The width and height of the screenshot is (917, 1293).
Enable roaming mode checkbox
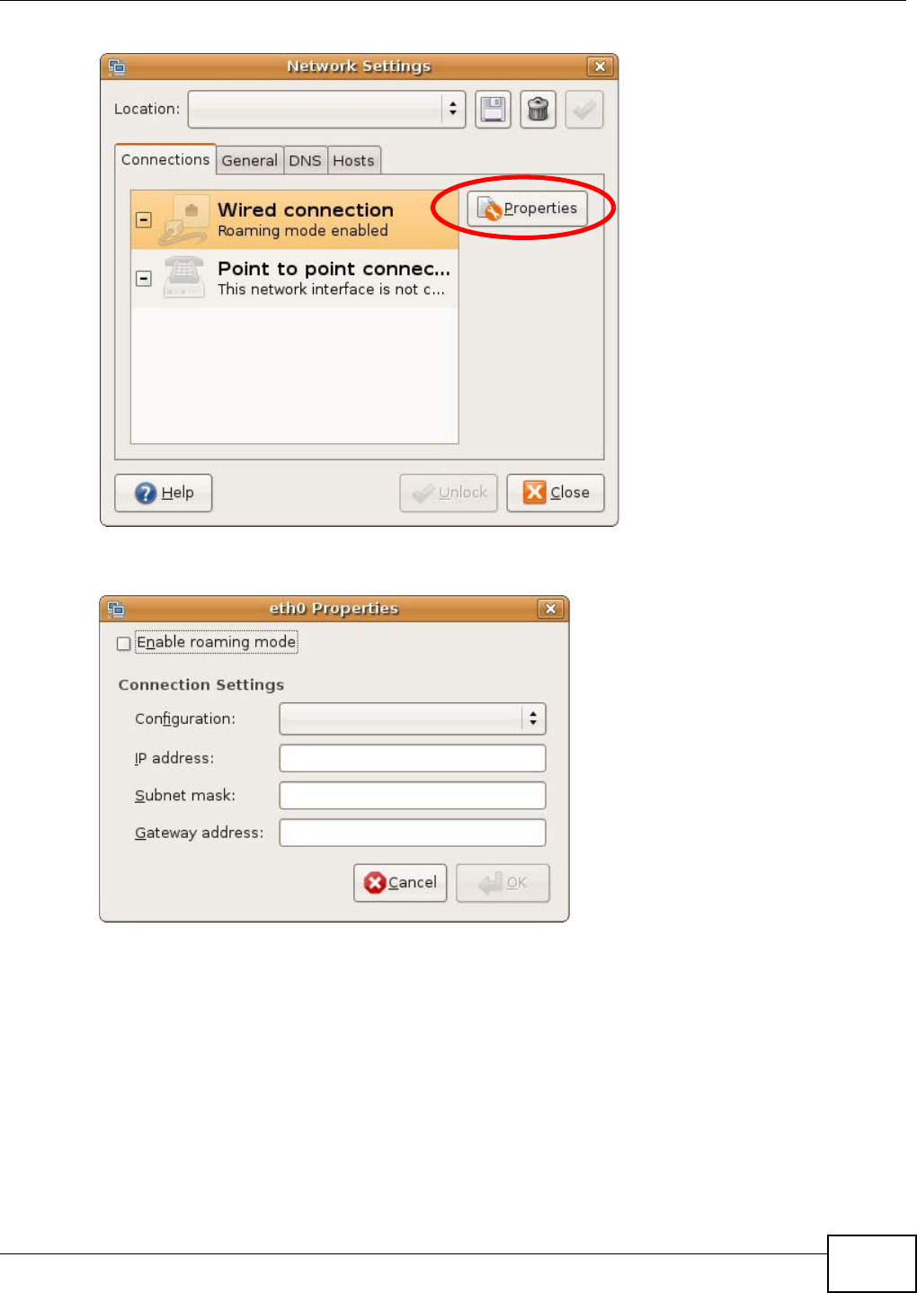point(124,644)
